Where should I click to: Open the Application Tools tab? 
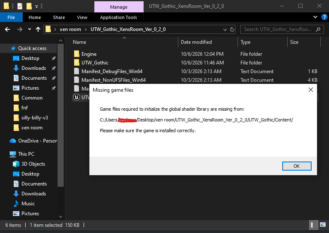click(118, 17)
